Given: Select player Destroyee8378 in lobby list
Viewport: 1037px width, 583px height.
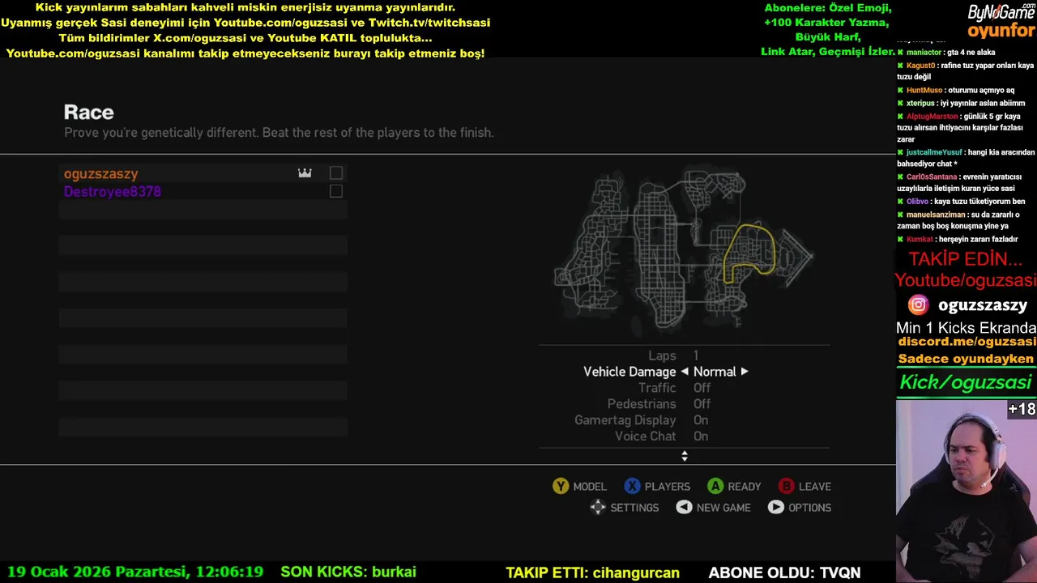Looking at the screenshot, I should (x=203, y=191).
